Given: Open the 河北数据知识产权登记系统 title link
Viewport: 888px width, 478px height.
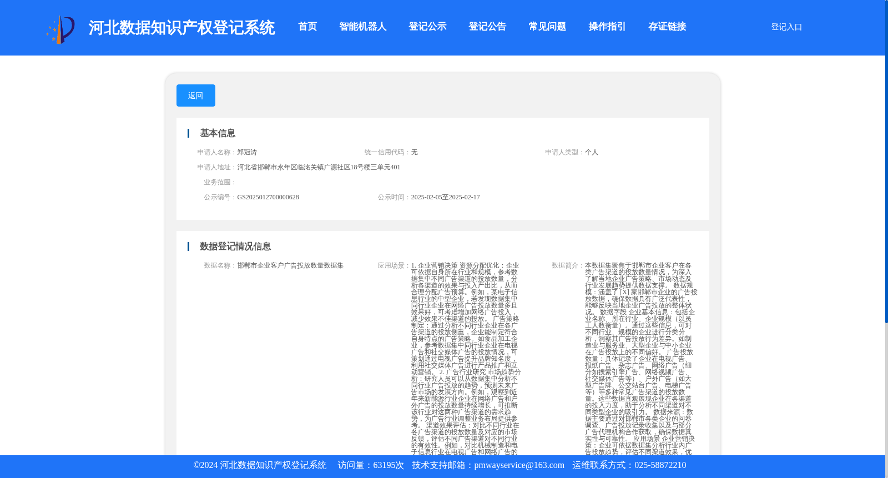Looking at the screenshot, I should click(x=181, y=28).
